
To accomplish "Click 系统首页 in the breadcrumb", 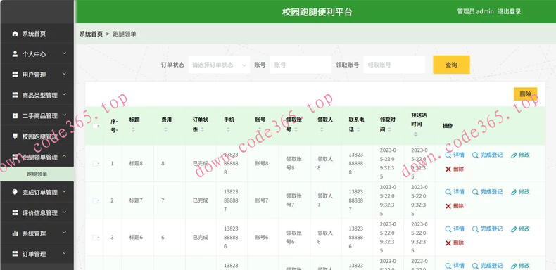I will click(x=91, y=34).
